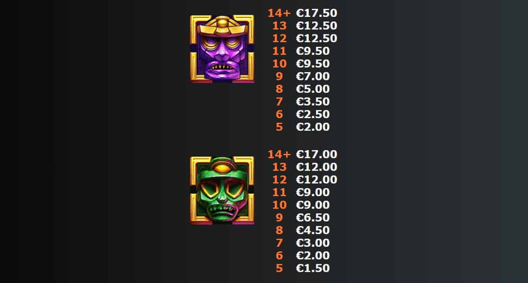Screen dimensions: 528x283
Task: Click the €4.50 payout value
Action: point(313,230)
